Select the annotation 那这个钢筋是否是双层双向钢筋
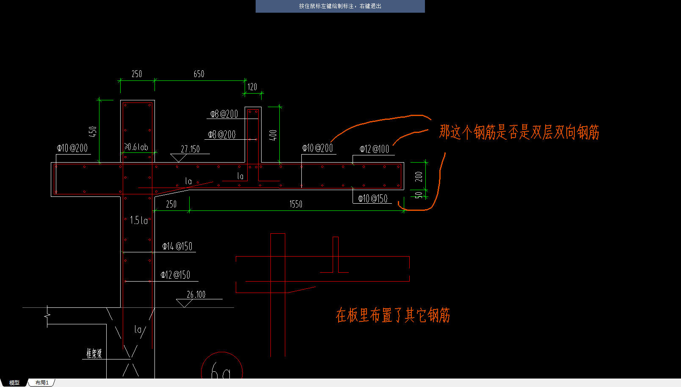 519,132
